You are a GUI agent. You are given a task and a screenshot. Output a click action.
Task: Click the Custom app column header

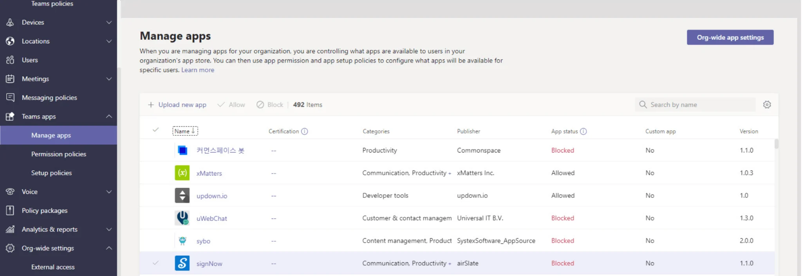pos(660,131)
